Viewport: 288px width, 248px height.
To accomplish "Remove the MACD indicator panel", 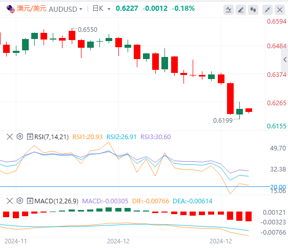I will point(10,201).
